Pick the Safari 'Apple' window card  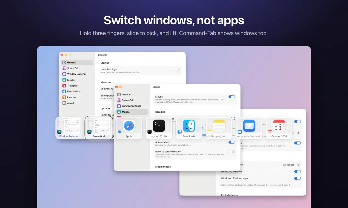pyautogui.click(x=129, y=128)
